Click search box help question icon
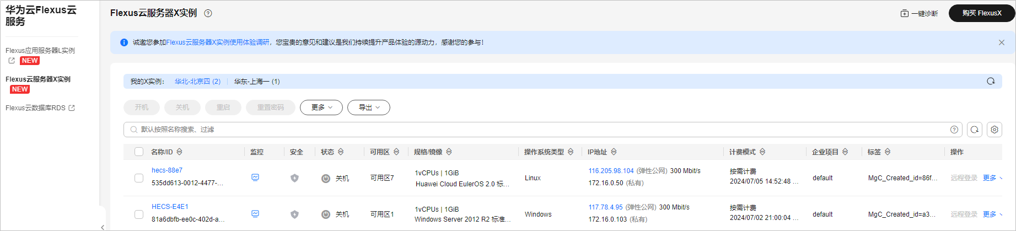The height and width of the screenshot is (231, 1016). point(954,130)
